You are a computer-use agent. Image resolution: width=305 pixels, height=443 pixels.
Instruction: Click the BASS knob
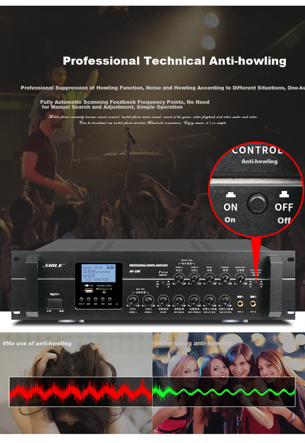(x=209, y=279)
